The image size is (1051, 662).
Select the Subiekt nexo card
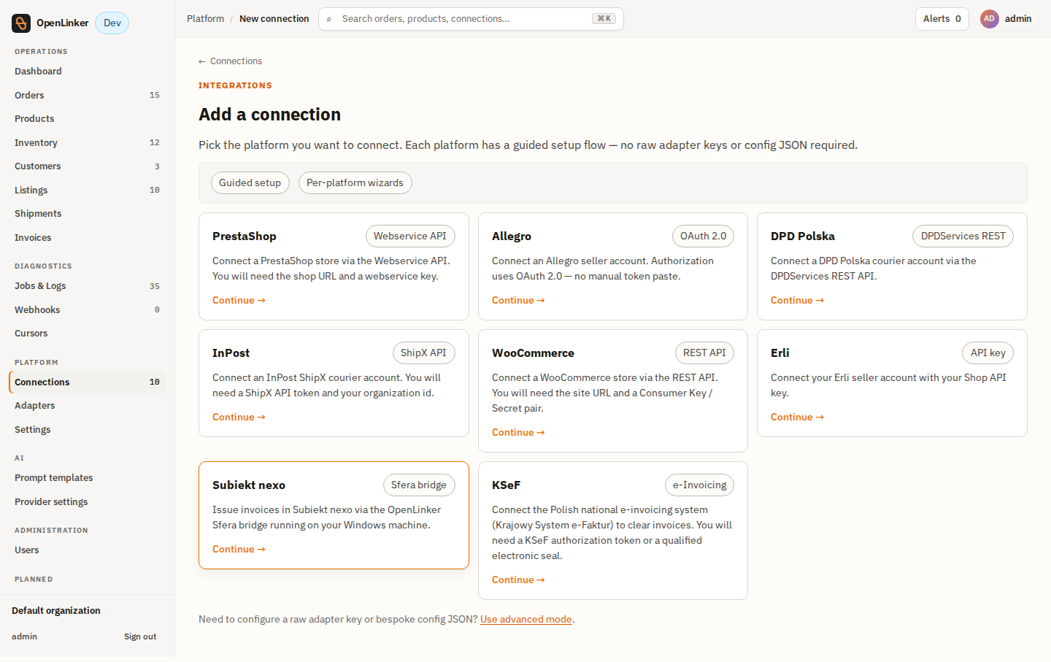(x=334, y=515)
